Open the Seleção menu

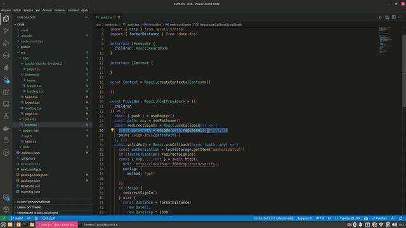click(x=28, y=10)
